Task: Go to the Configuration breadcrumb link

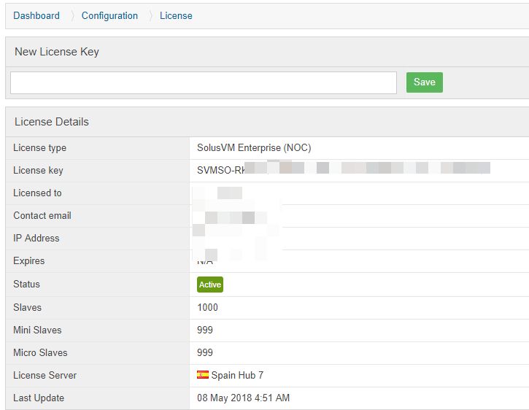Action: (x=109, y=15)
